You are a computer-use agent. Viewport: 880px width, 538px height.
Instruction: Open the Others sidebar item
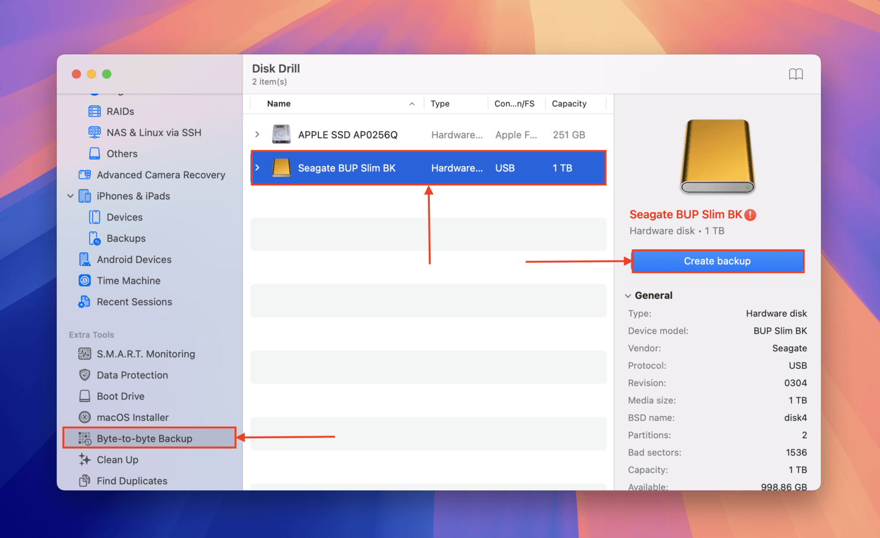pyautogui.click(x=122, y=154)
